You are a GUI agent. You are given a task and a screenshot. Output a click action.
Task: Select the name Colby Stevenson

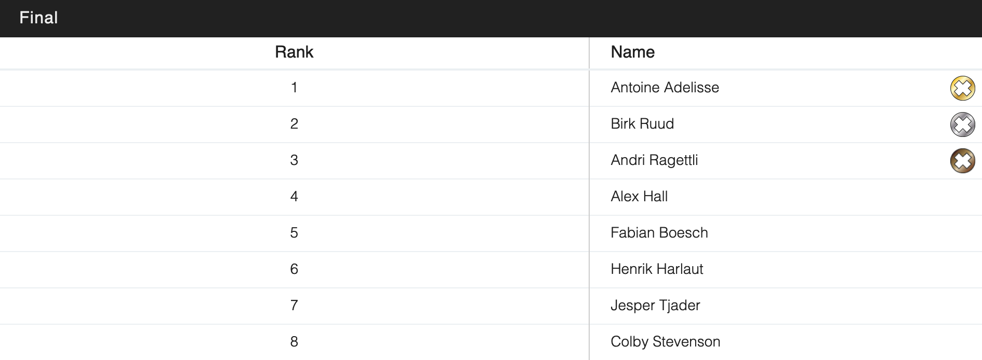[665, 342]
